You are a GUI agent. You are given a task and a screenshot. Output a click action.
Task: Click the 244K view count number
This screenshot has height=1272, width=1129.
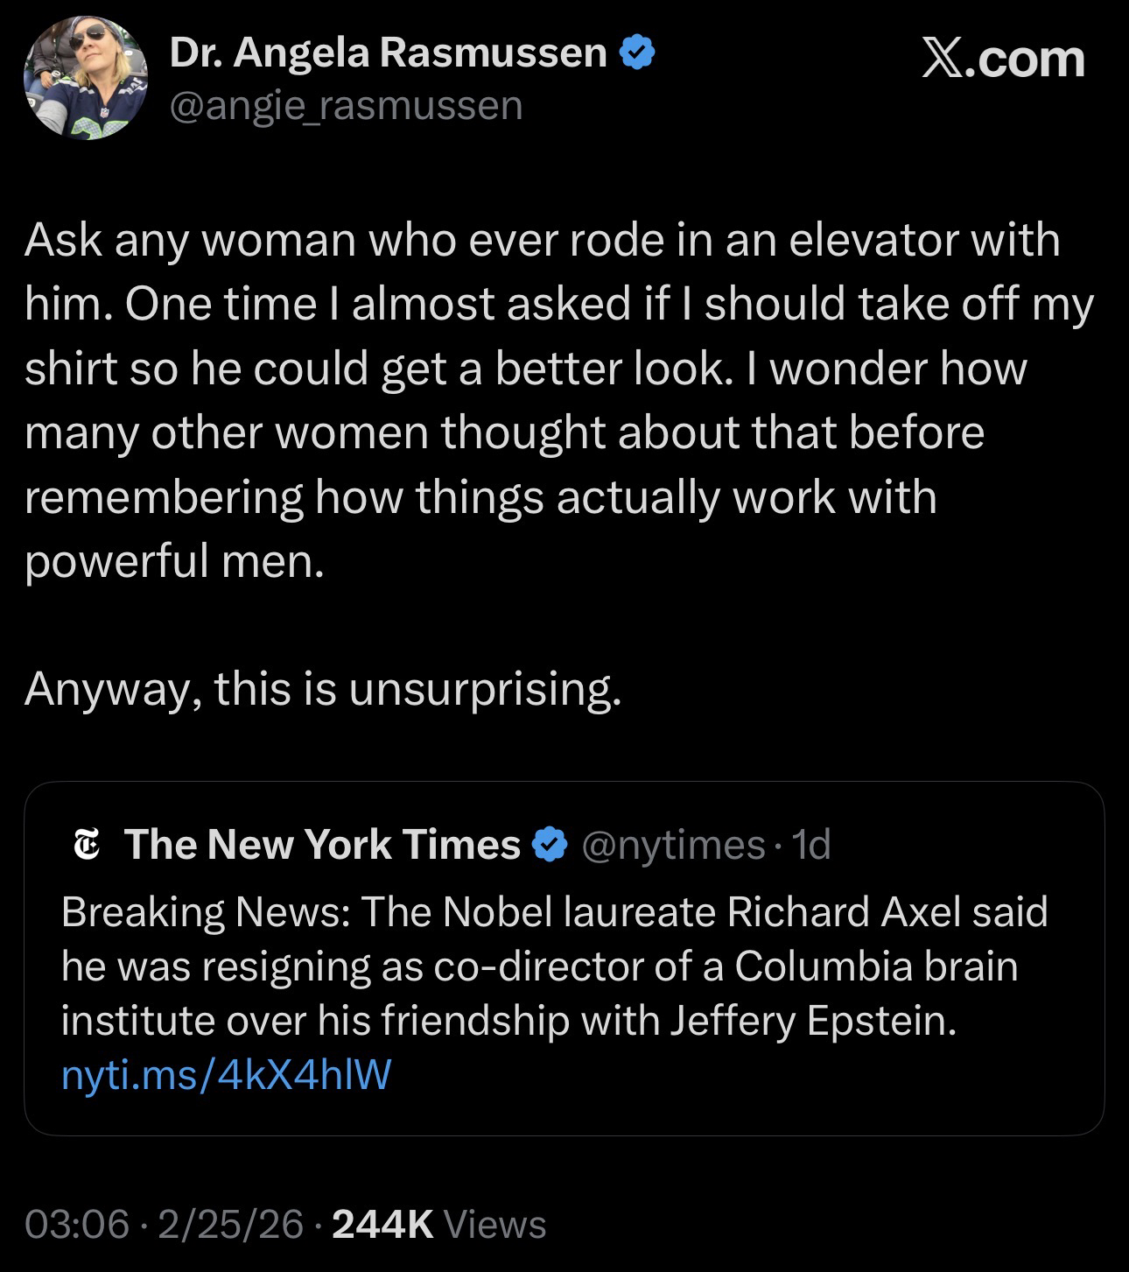click(x=382, y=1224)
